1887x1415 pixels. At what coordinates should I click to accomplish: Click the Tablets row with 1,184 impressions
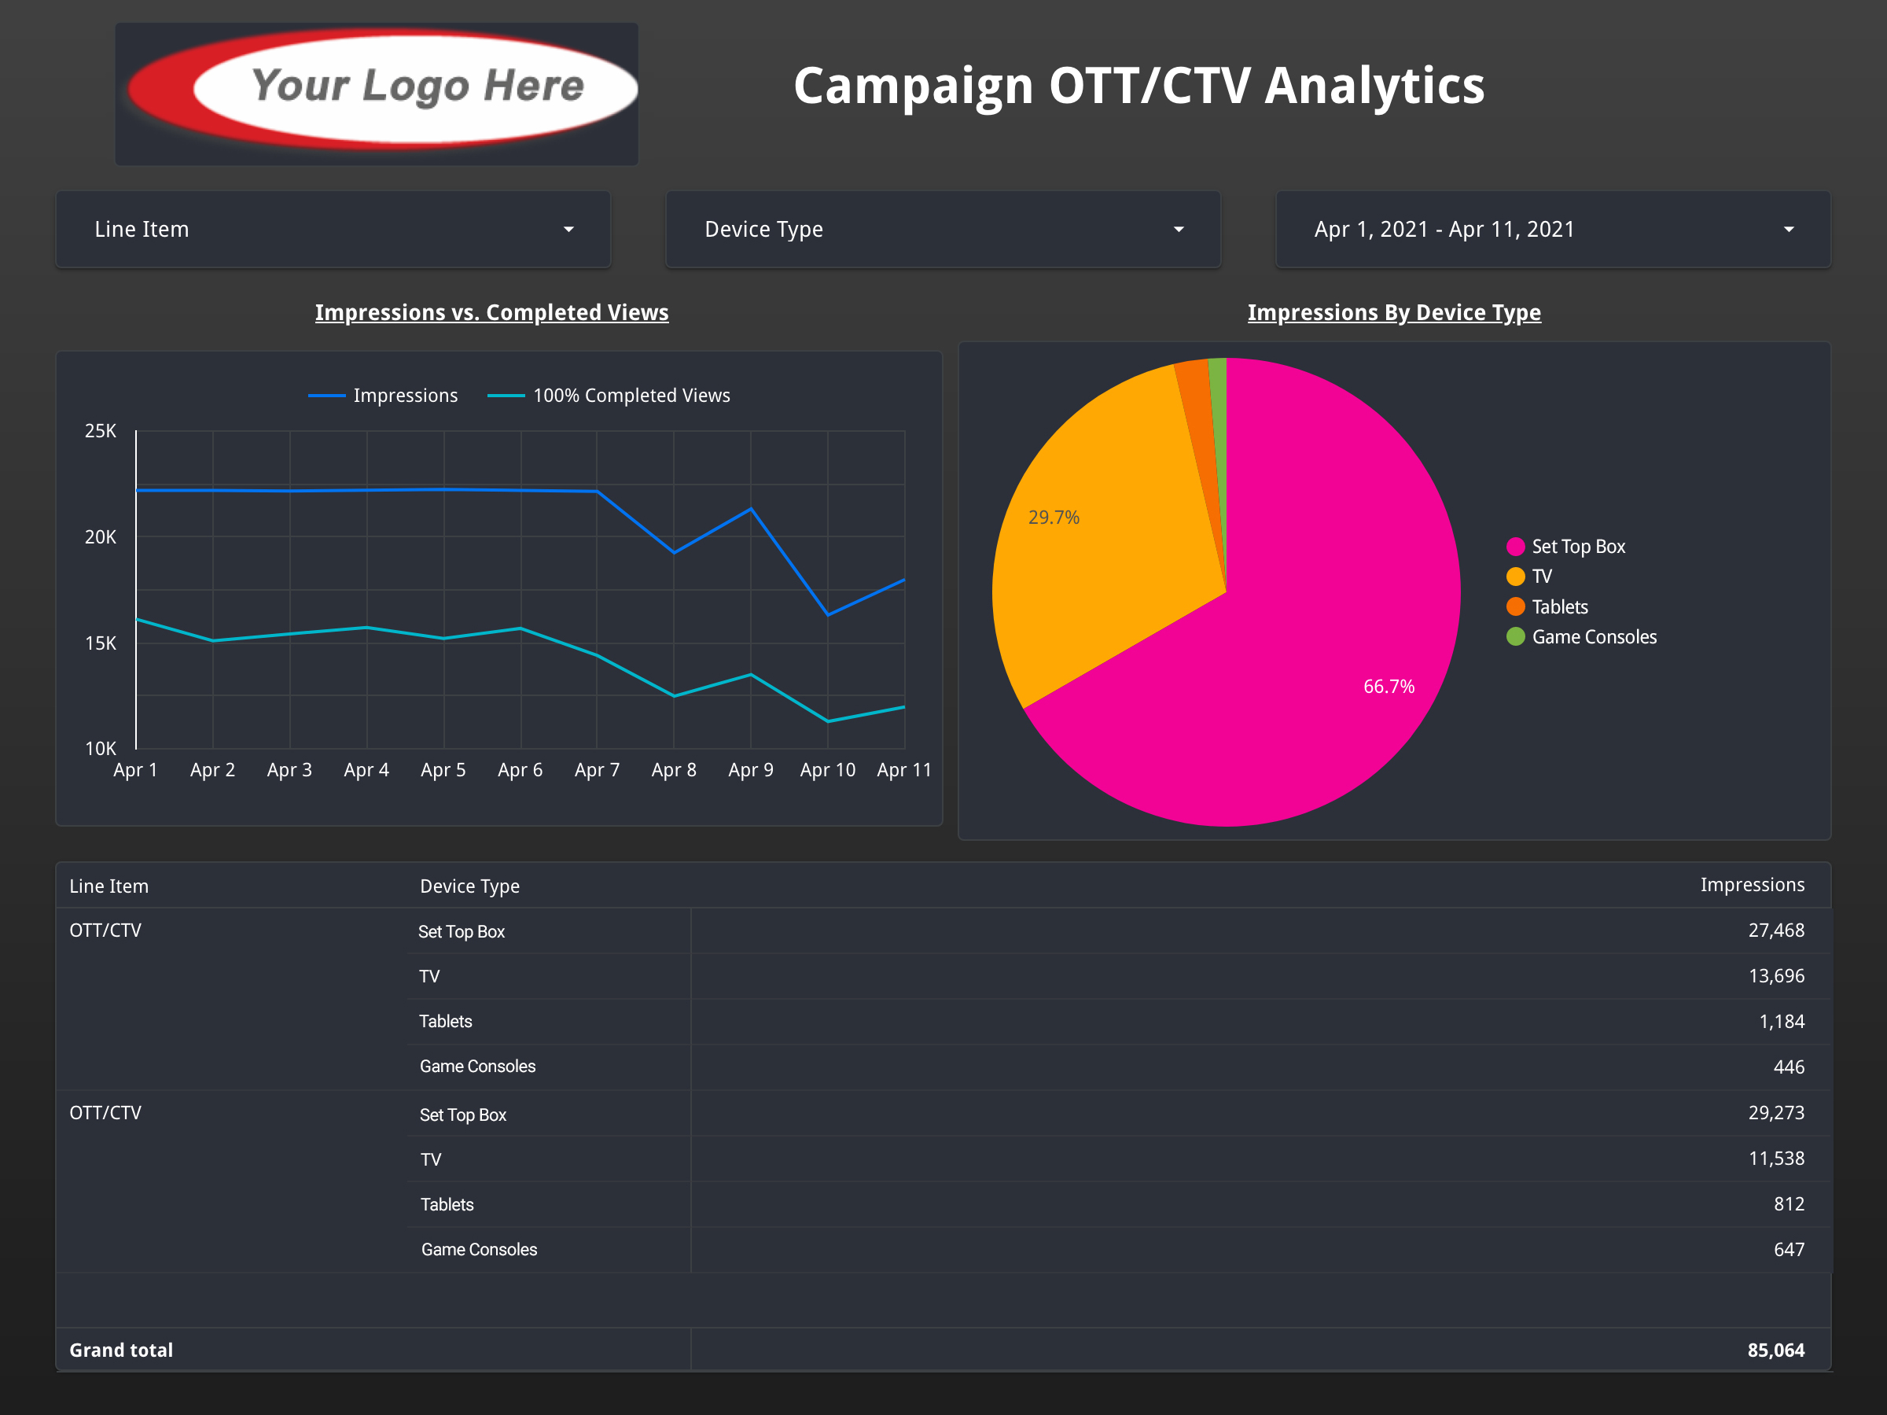(x=1120, y=1022)
